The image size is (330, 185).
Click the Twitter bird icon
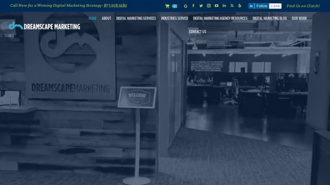click(201, 5)
